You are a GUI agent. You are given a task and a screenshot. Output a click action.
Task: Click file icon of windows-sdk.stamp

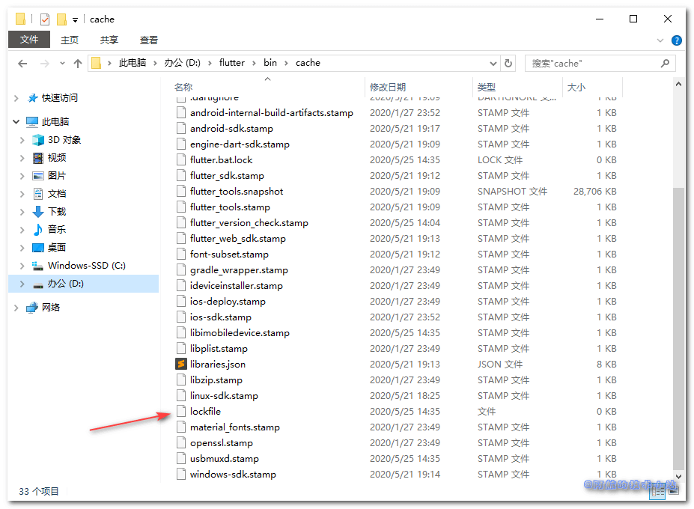click(180, 475)
